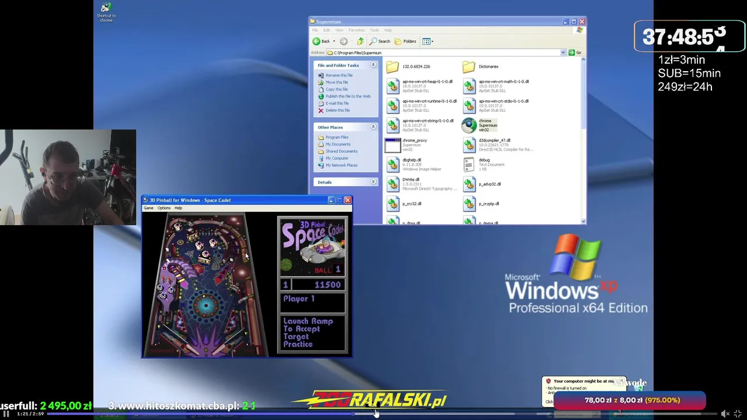Open My Documents from Other Places

click(x=334, y=144)
